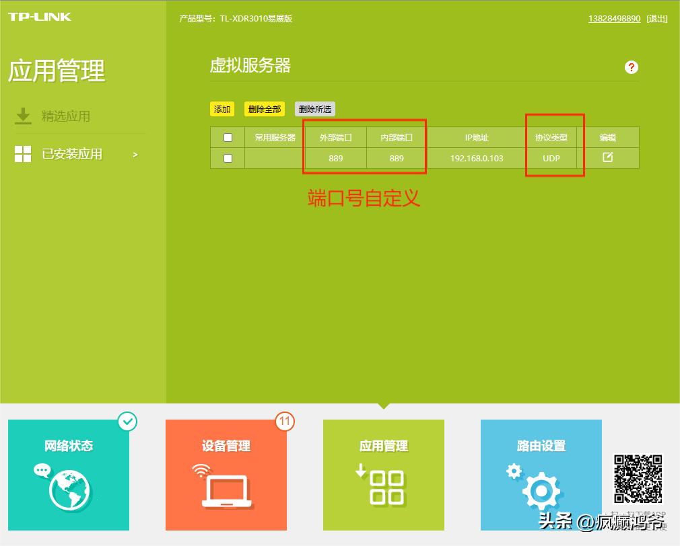Image resolution: width=680 pixels, height=546 pixels.
Task: Click the globe icon in 网络状态 tile
Action: 68,490
